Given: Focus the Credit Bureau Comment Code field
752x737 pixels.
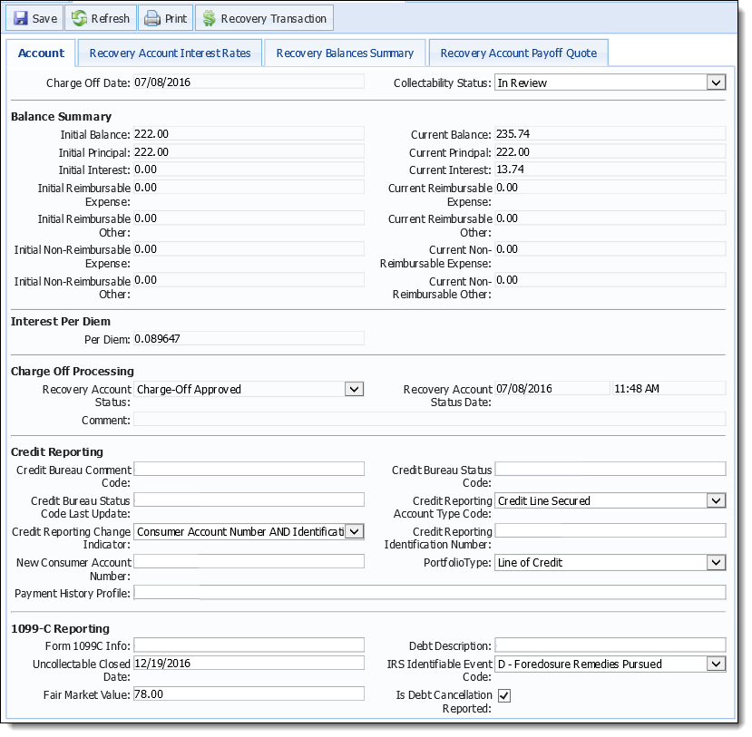Looking at the screenshot, I should 249,469.
